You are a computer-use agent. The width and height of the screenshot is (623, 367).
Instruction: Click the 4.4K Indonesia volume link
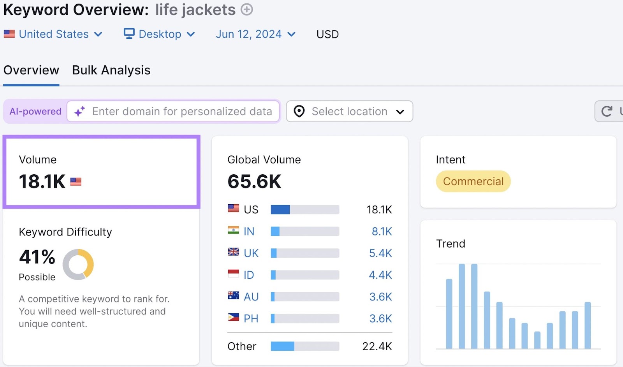pyautogui.click(x=380, y=275)
